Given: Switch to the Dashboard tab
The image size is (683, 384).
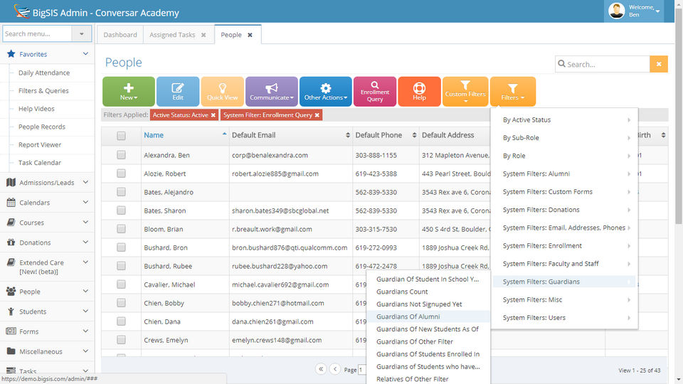Looking at the screenshot, I should 120,35.
